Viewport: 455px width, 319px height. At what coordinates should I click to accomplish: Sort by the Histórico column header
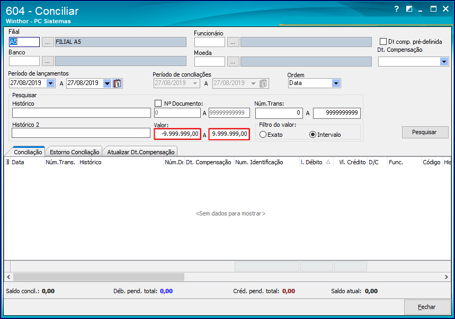(x=121, y=162)
